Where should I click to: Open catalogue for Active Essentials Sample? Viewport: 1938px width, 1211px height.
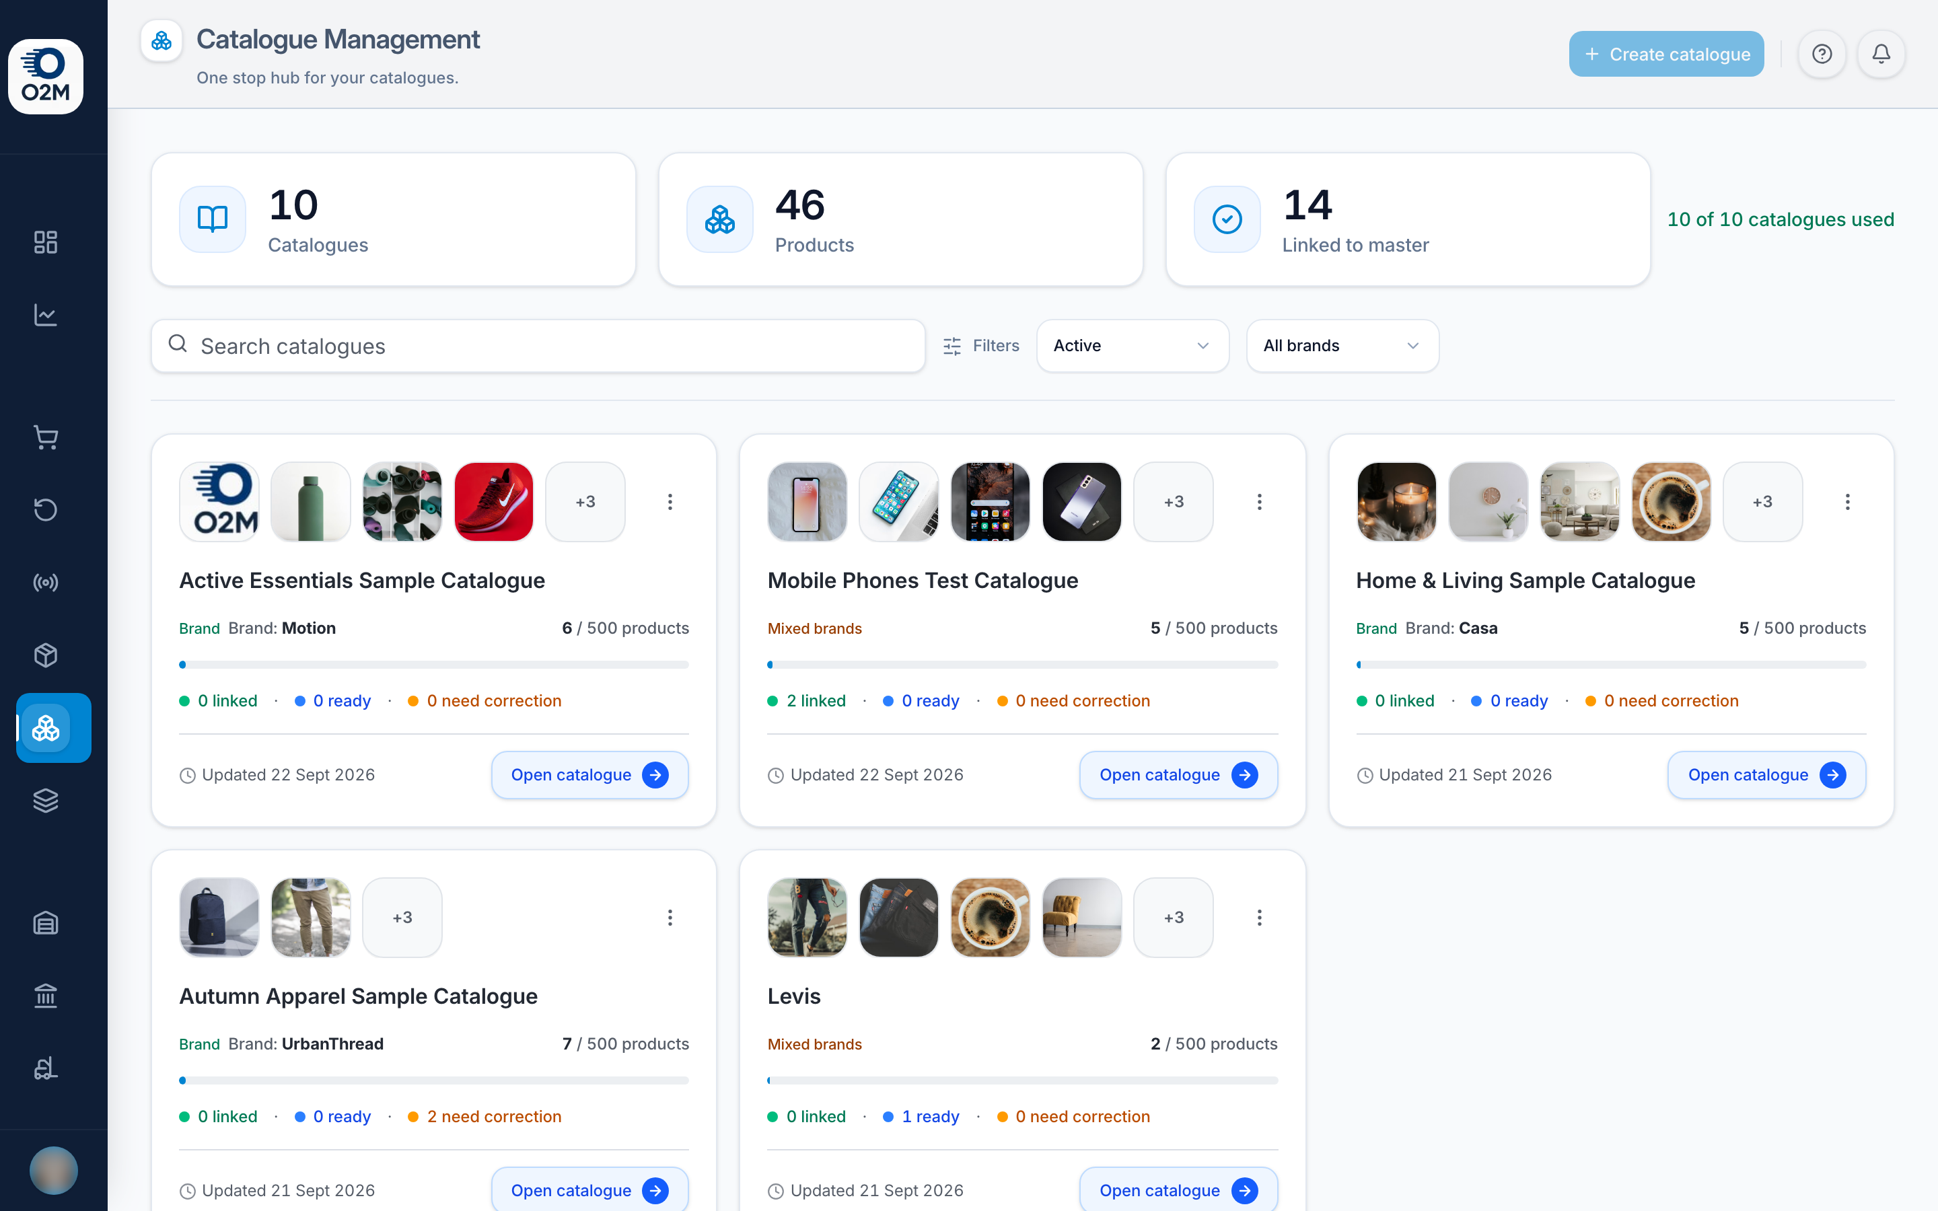590,774
